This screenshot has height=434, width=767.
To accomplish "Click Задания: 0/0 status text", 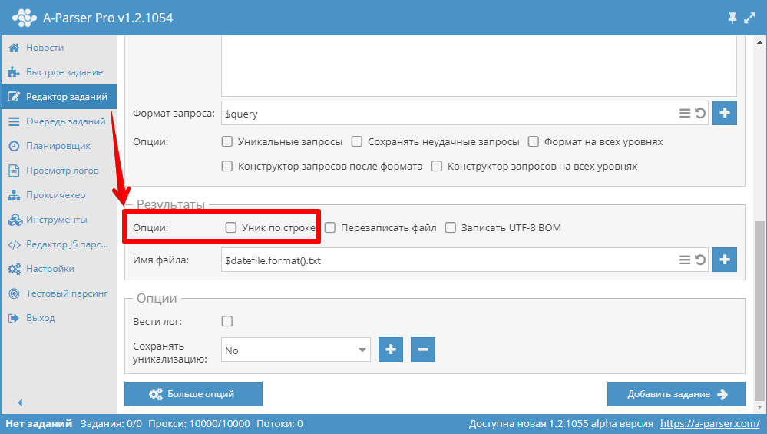I will [111, 424].
